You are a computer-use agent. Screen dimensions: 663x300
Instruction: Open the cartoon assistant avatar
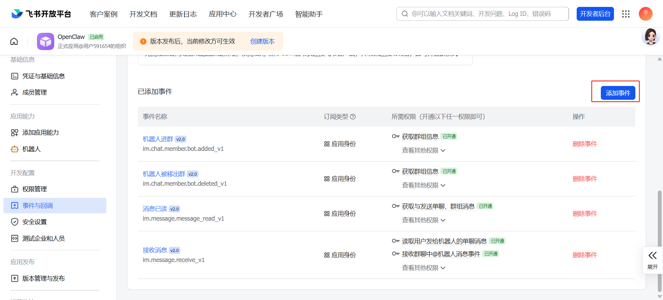click(651, 37)
